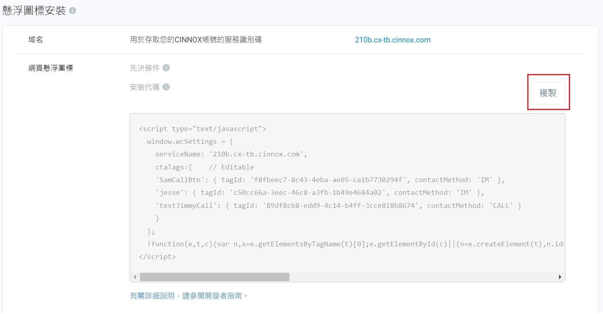Click the text 用於存取您的CINNOX帳號的服務識別碼
Screen dimensions: 603x314
196,40
